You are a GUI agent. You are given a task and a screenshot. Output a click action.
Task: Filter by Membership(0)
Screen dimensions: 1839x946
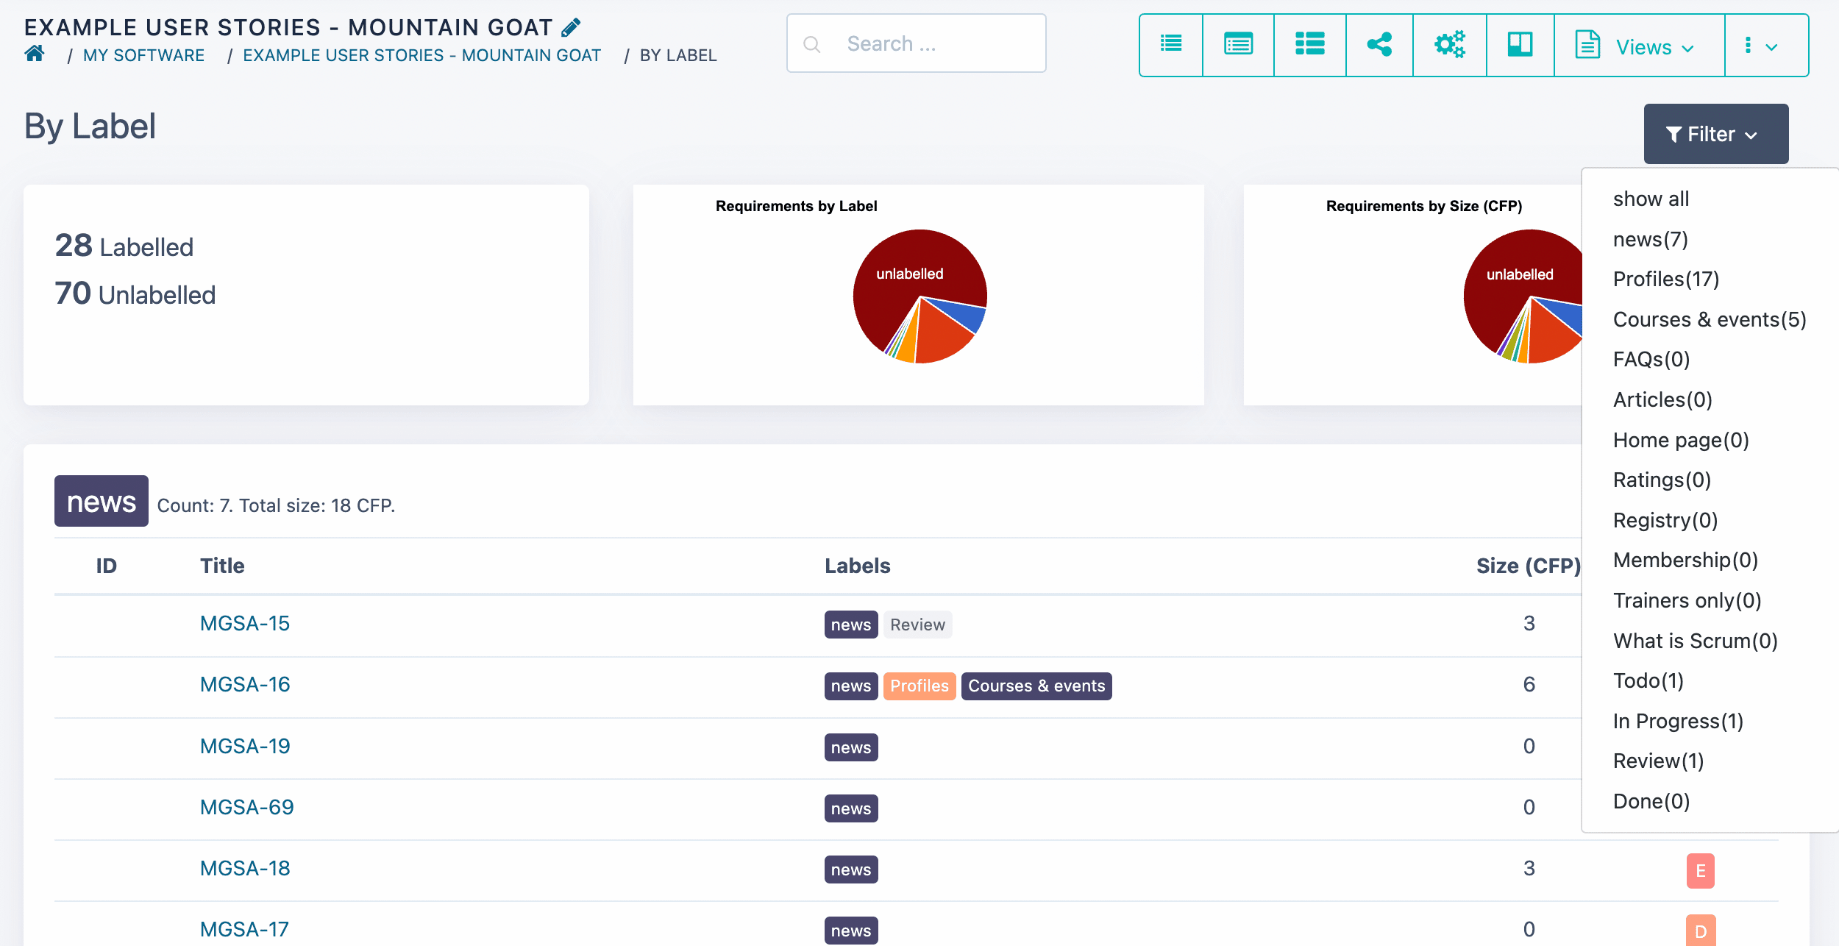tap(1685, 560)
